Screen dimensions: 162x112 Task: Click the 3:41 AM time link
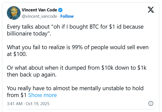click(x=14, y=104)
